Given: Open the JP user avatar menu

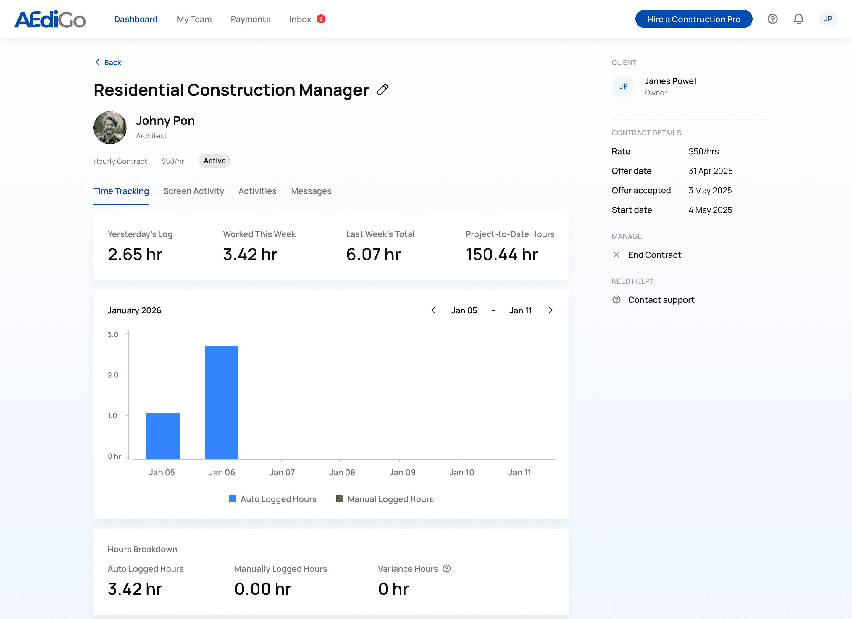Looking at the screenshot, I should (x=828, y=19).
